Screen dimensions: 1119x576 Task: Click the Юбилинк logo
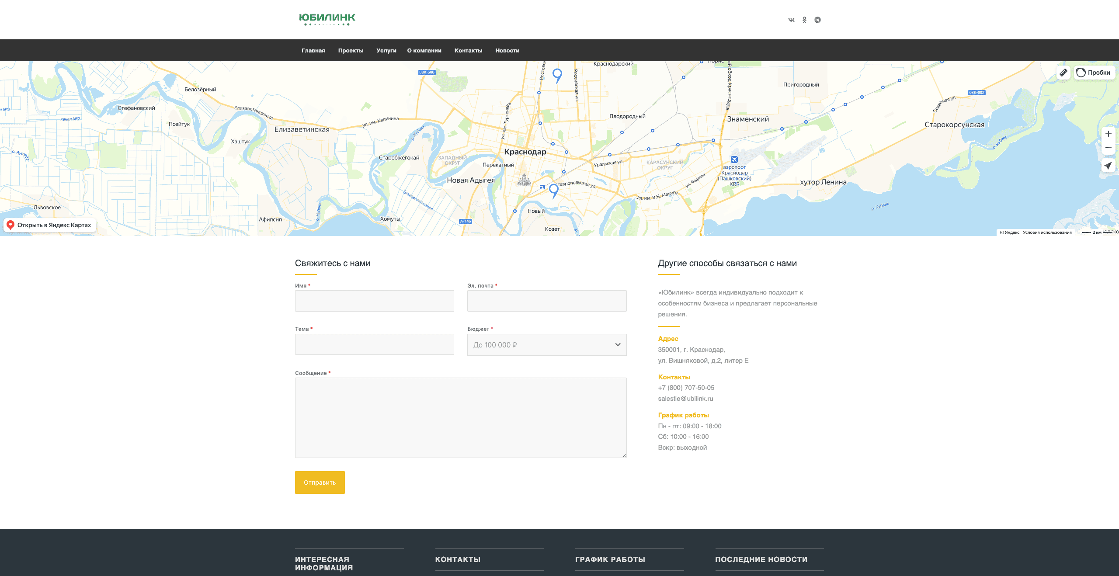327,19
